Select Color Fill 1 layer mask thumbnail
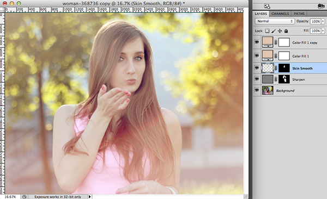327x199 pixels. [284, 56]
